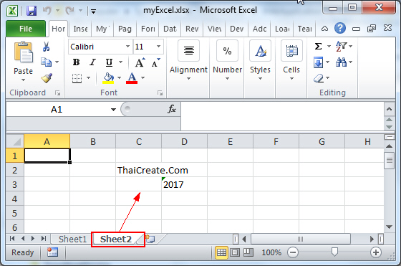This screenshot has width=401, height=266.
Task: Click the vertical scrollbar down arrow
Action: pyautogui.click(x=390, y=227)
